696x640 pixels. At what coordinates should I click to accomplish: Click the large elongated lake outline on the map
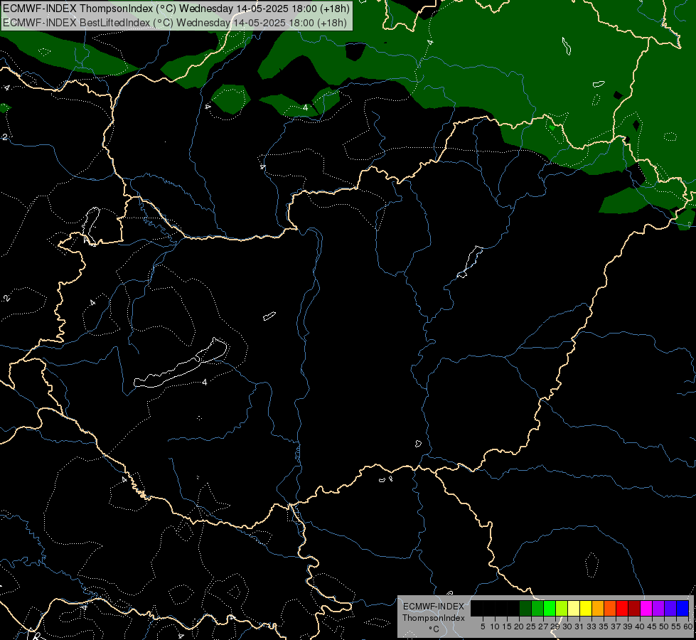point(181,363)
